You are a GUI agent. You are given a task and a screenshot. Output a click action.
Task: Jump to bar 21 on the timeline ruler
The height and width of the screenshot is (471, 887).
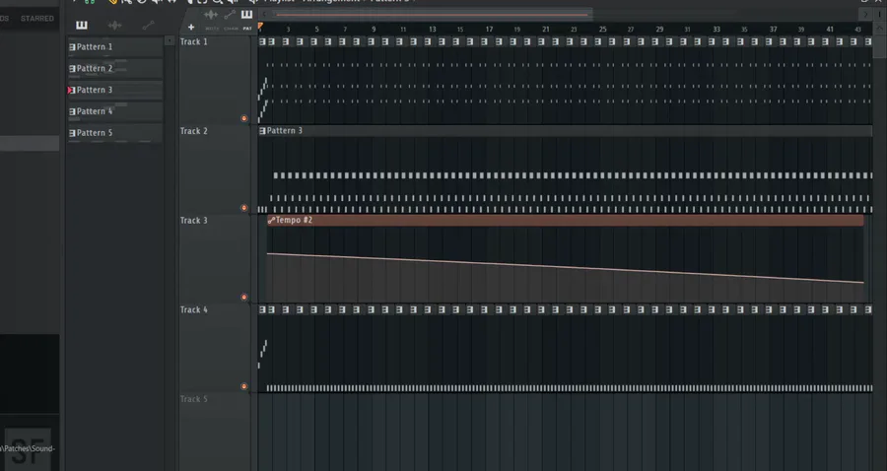(x=545, y=29)
